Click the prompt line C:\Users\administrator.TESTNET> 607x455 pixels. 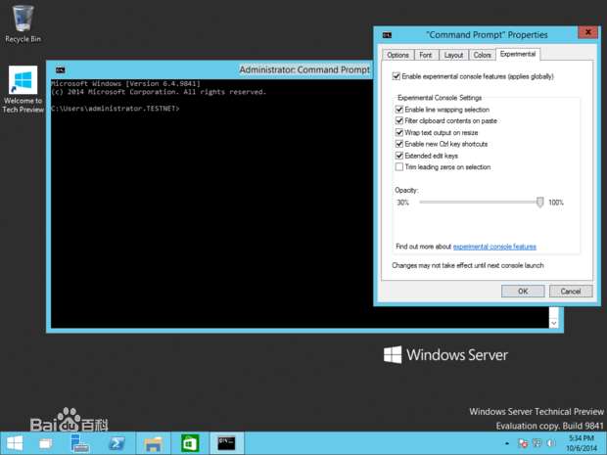pyautogui.click(x=116, y=109)
